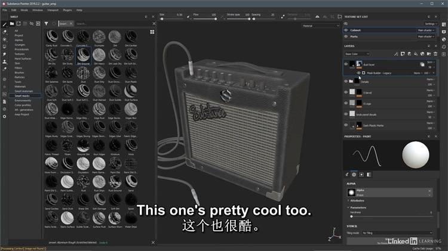Select the Dirt Ground smart mask thumbnail
448x251 pixels.
click(84, 56)
